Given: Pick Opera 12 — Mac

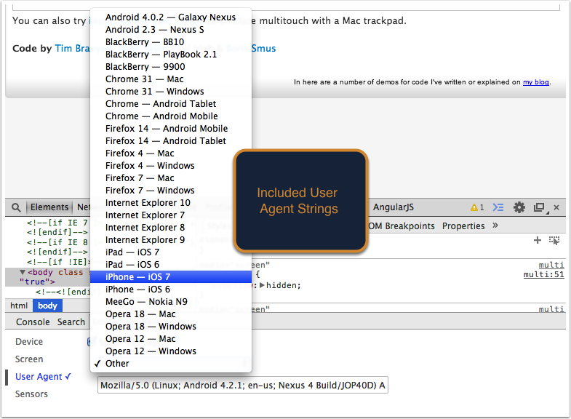Looking at the screenshot, I should click(170, 339).
